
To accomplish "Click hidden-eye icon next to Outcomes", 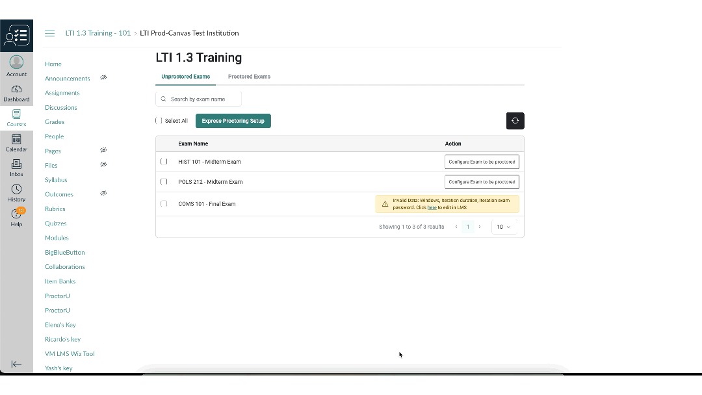I will 103,193.
